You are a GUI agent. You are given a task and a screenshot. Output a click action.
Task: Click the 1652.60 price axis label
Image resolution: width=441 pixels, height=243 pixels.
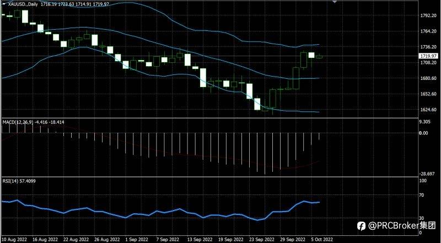pos(428,94)
